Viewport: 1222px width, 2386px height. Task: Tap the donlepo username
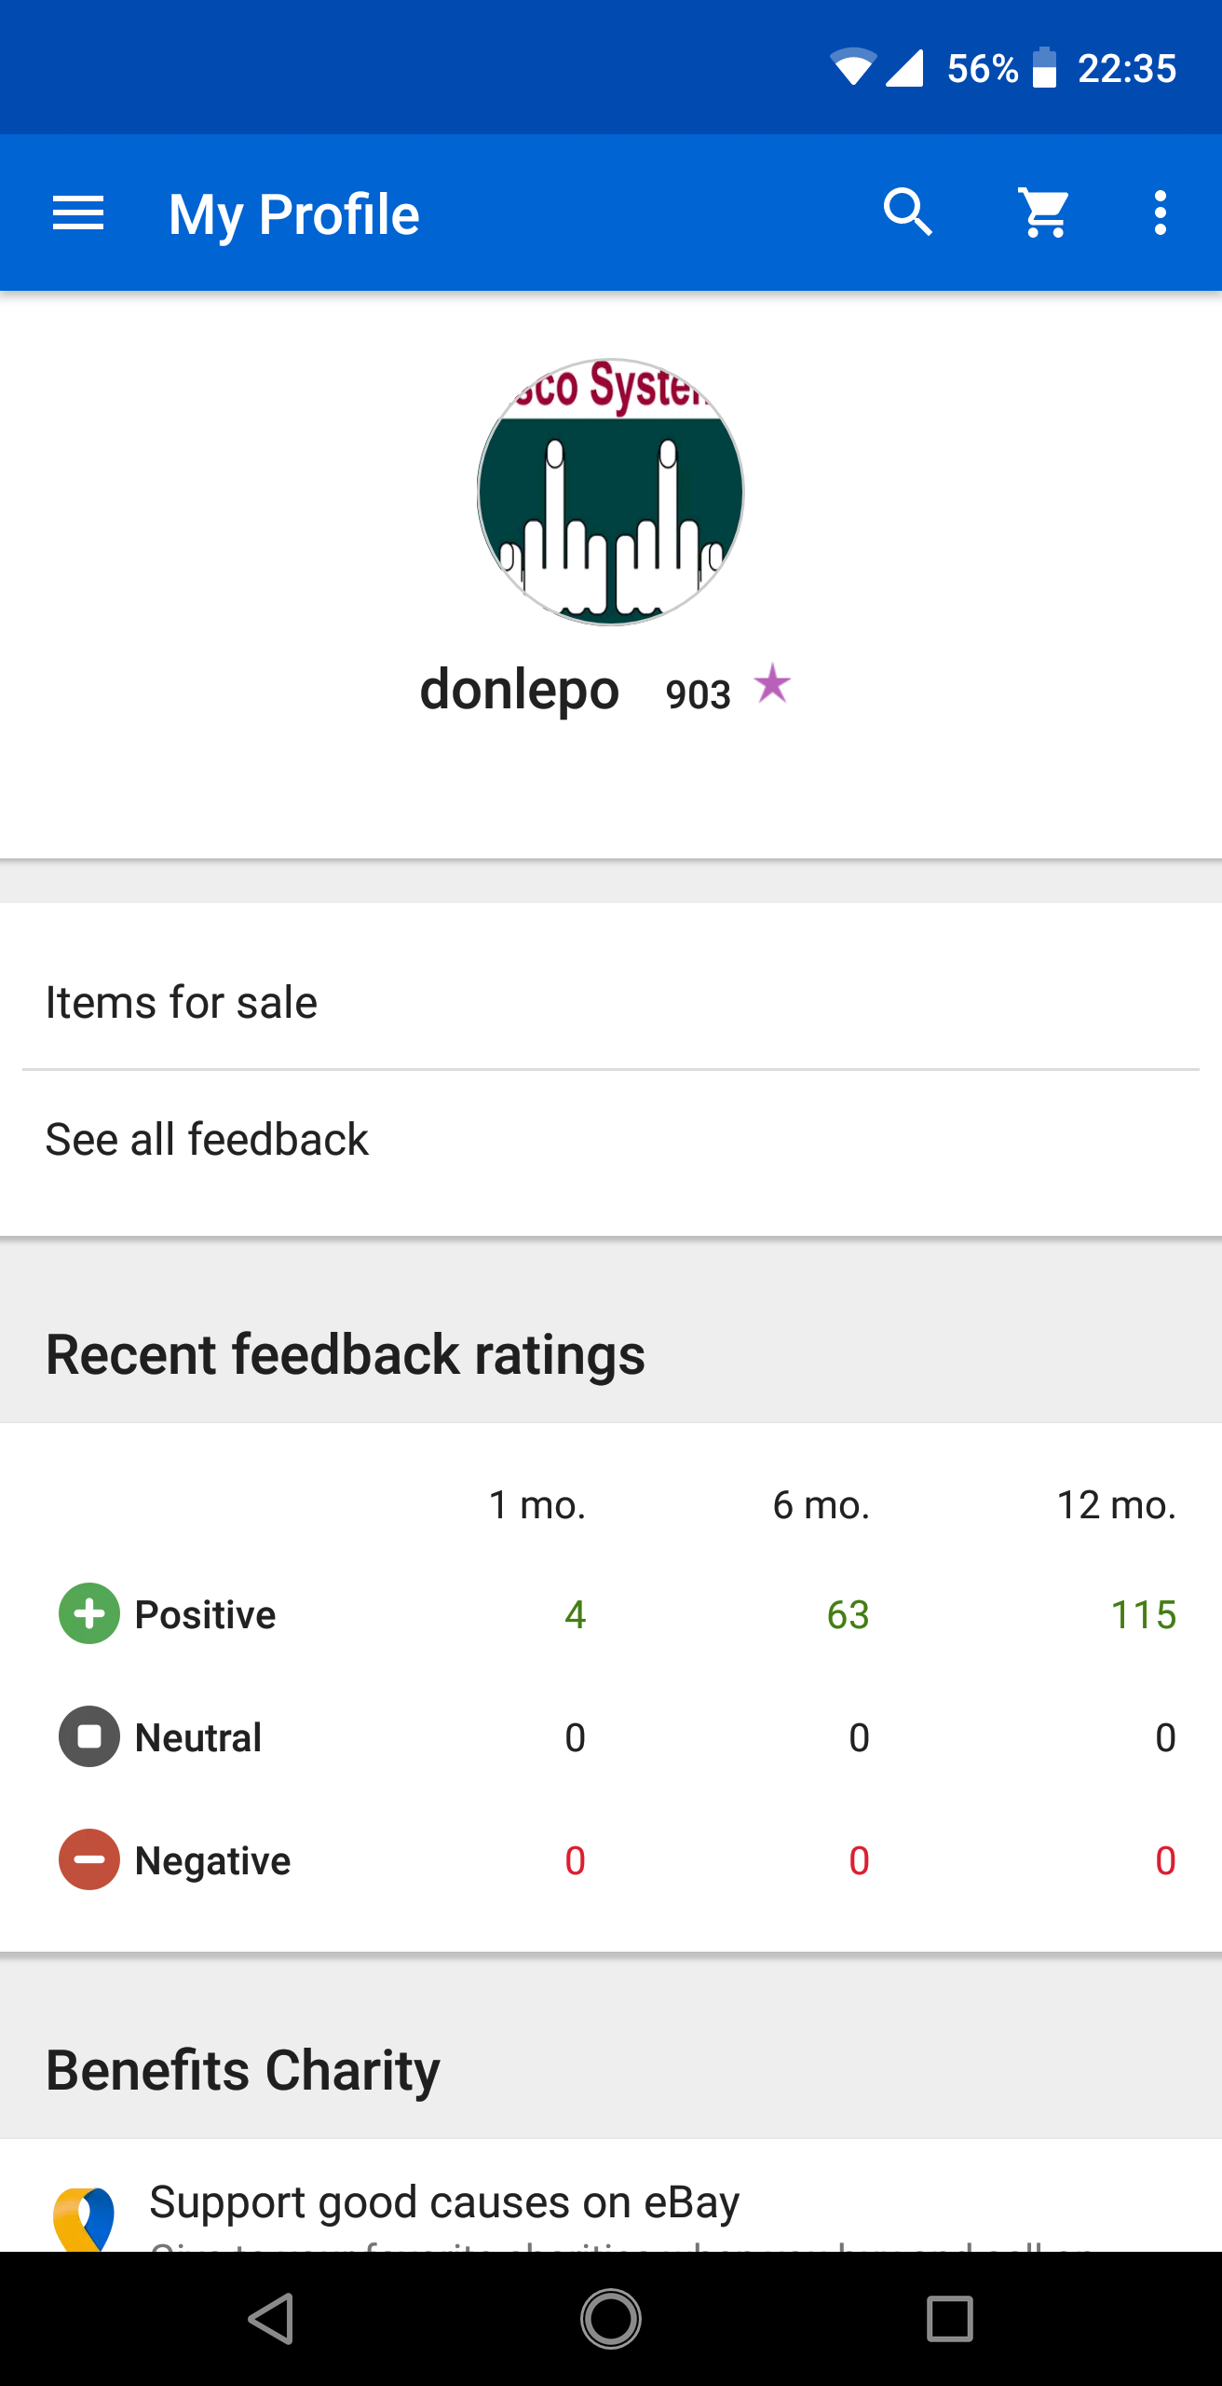[519, 691]
